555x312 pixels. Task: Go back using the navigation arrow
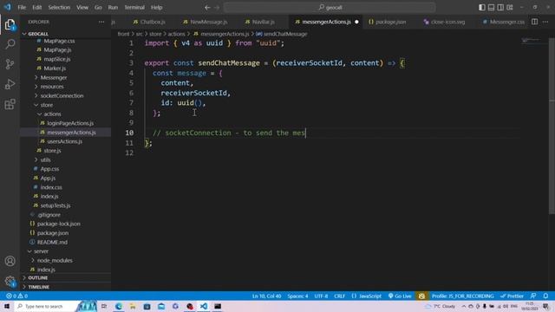click(x=207, y=8)
